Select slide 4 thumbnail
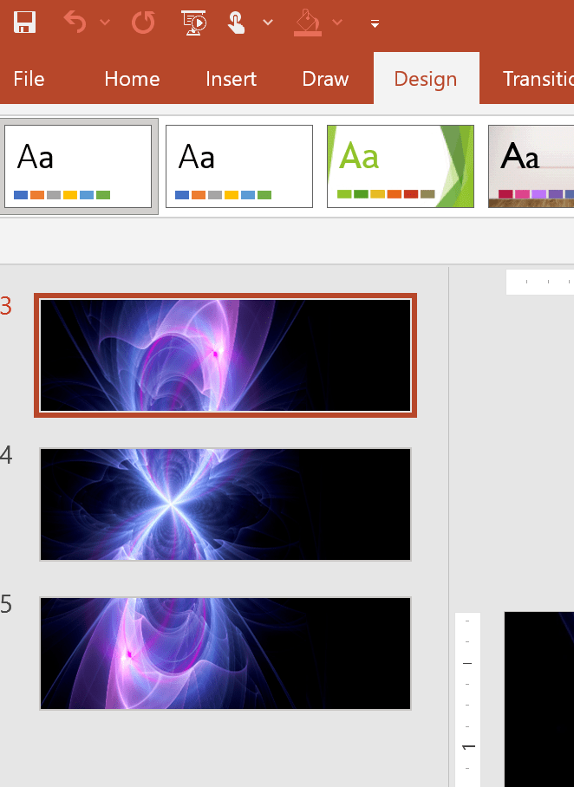 (225, 504)
